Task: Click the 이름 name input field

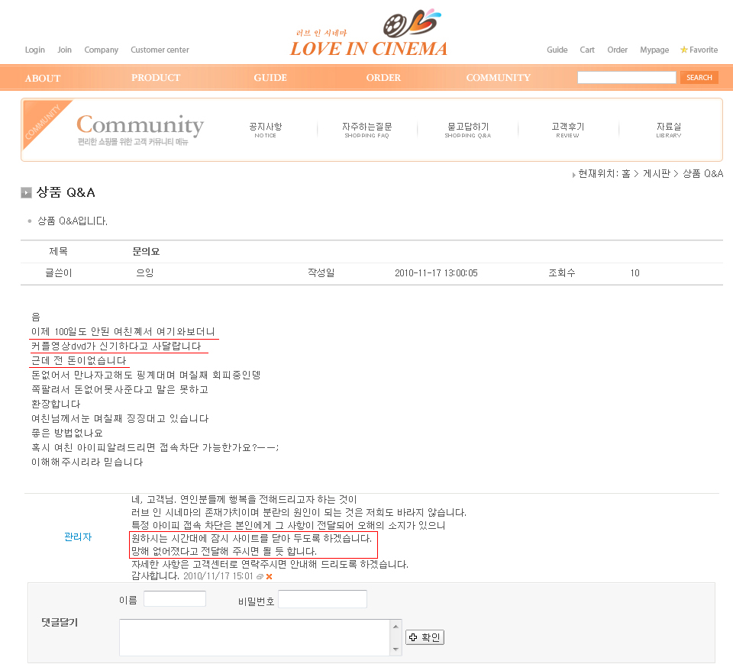Action: [x=175, y=599]
